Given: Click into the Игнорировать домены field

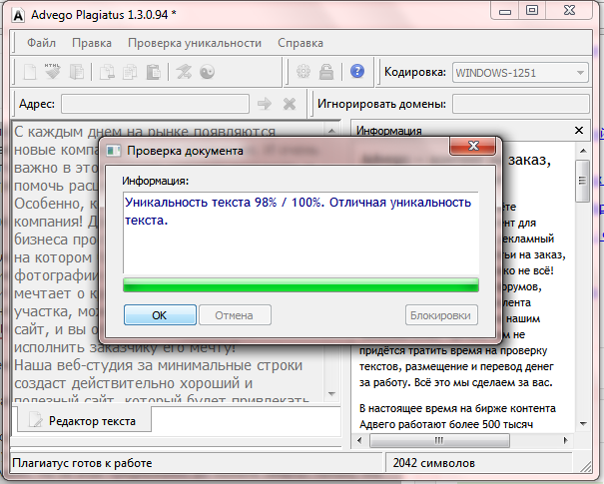Looking at the screenshot, I should click(521, 104).
